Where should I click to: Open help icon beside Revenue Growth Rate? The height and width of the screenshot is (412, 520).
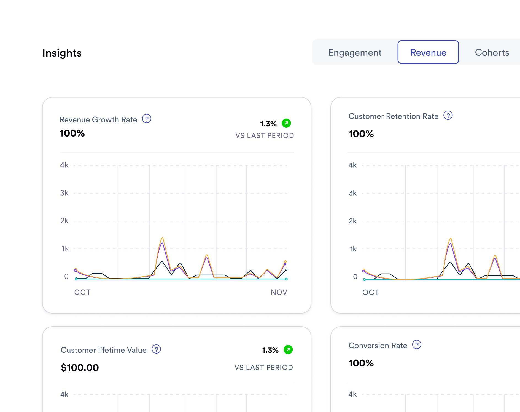(x=147, y=119)
